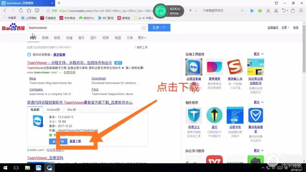Image resolution: width=306 pixels, height=172 pixels.
Task: Open TeamViewer official site result
Action: pos(69,63)
